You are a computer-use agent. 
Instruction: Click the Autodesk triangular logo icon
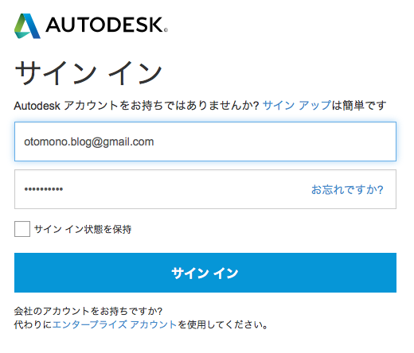pyautogui.click(x=27, y=26)
